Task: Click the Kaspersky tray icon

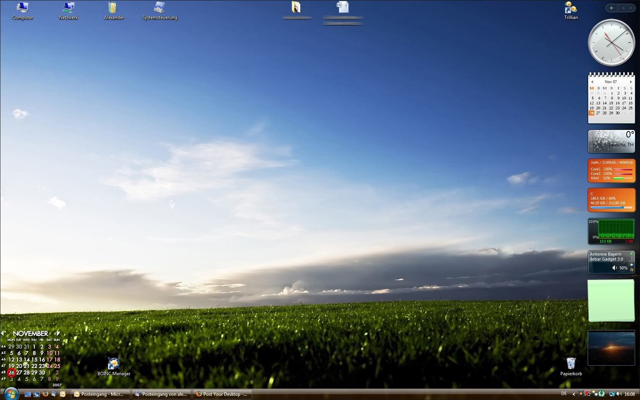Action: click(587, 394)
